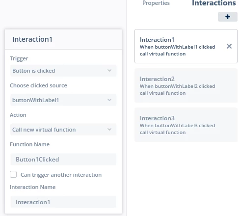Switch to the Interactions tab

point(214,3)
